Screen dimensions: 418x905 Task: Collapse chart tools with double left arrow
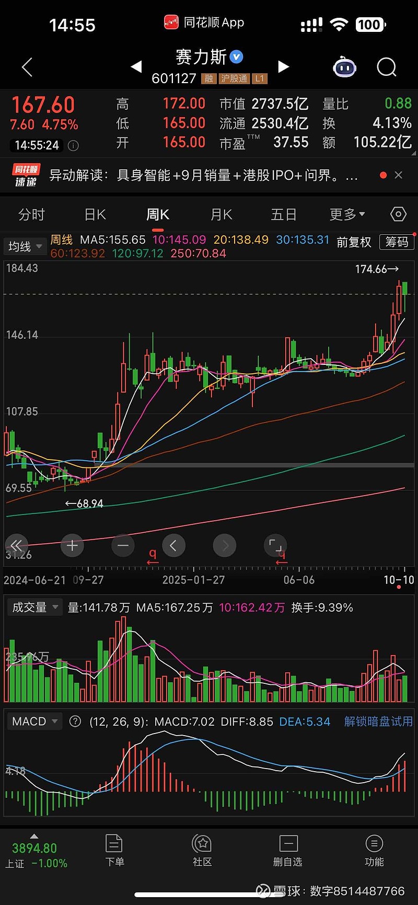(16, 546)
